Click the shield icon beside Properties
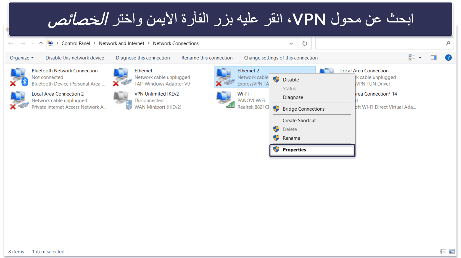The image size is (461, 258). click(x=276, y=149)
